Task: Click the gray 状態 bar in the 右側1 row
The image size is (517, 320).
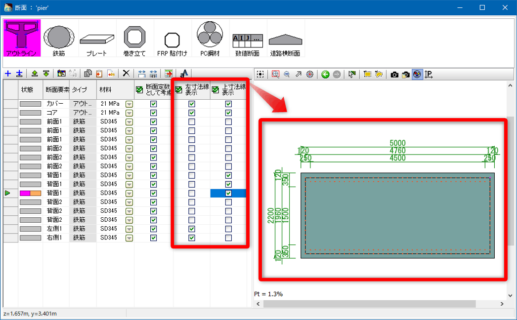Action: (x=30, y=238)
